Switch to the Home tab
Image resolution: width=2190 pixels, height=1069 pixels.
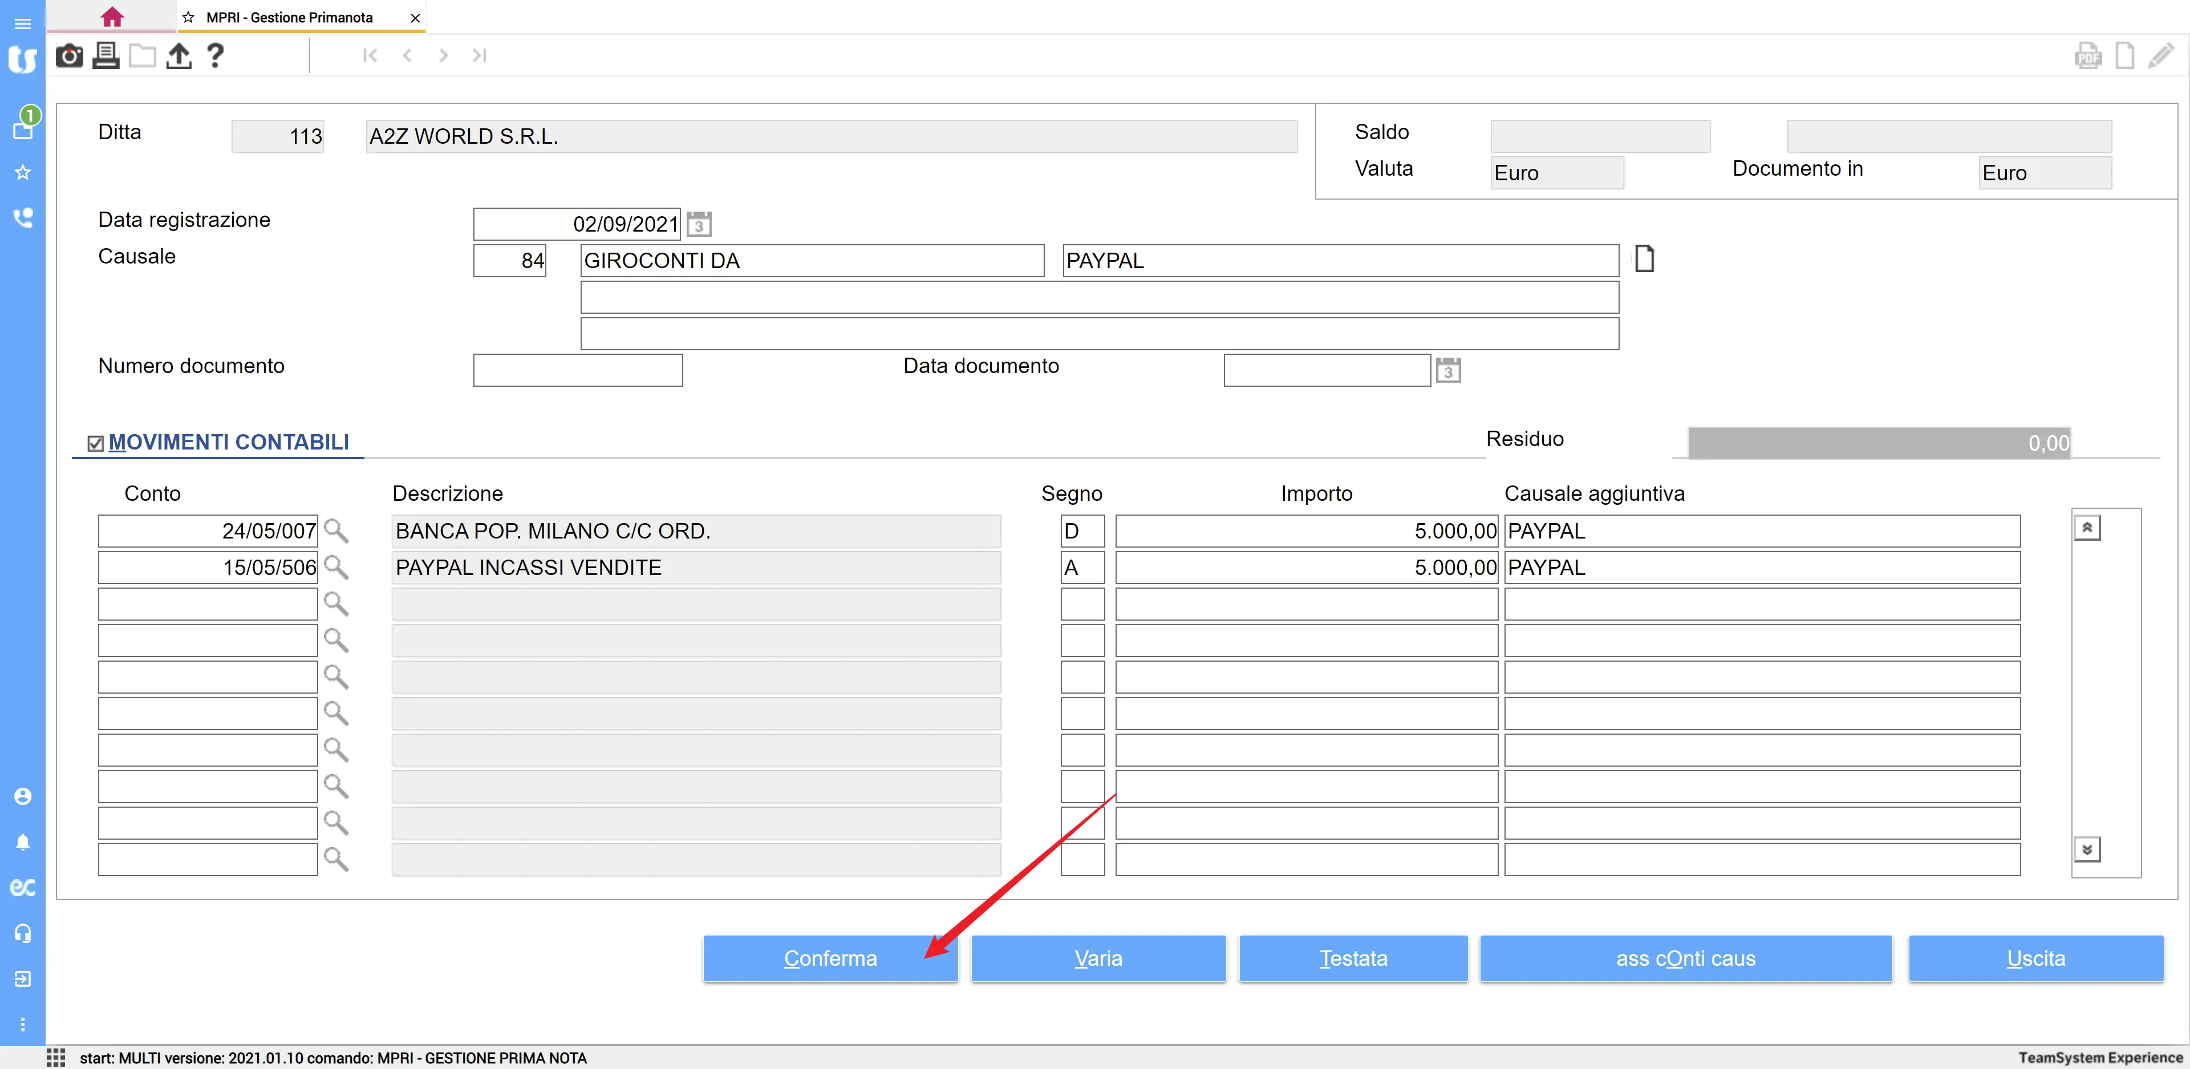coord(111,17)
